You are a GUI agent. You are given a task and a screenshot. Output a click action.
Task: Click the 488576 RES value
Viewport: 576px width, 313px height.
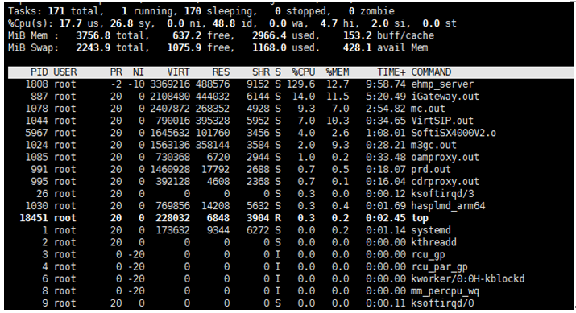click(213, 84)
